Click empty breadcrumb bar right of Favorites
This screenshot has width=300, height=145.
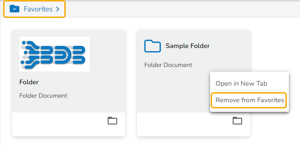coord(180,9)
